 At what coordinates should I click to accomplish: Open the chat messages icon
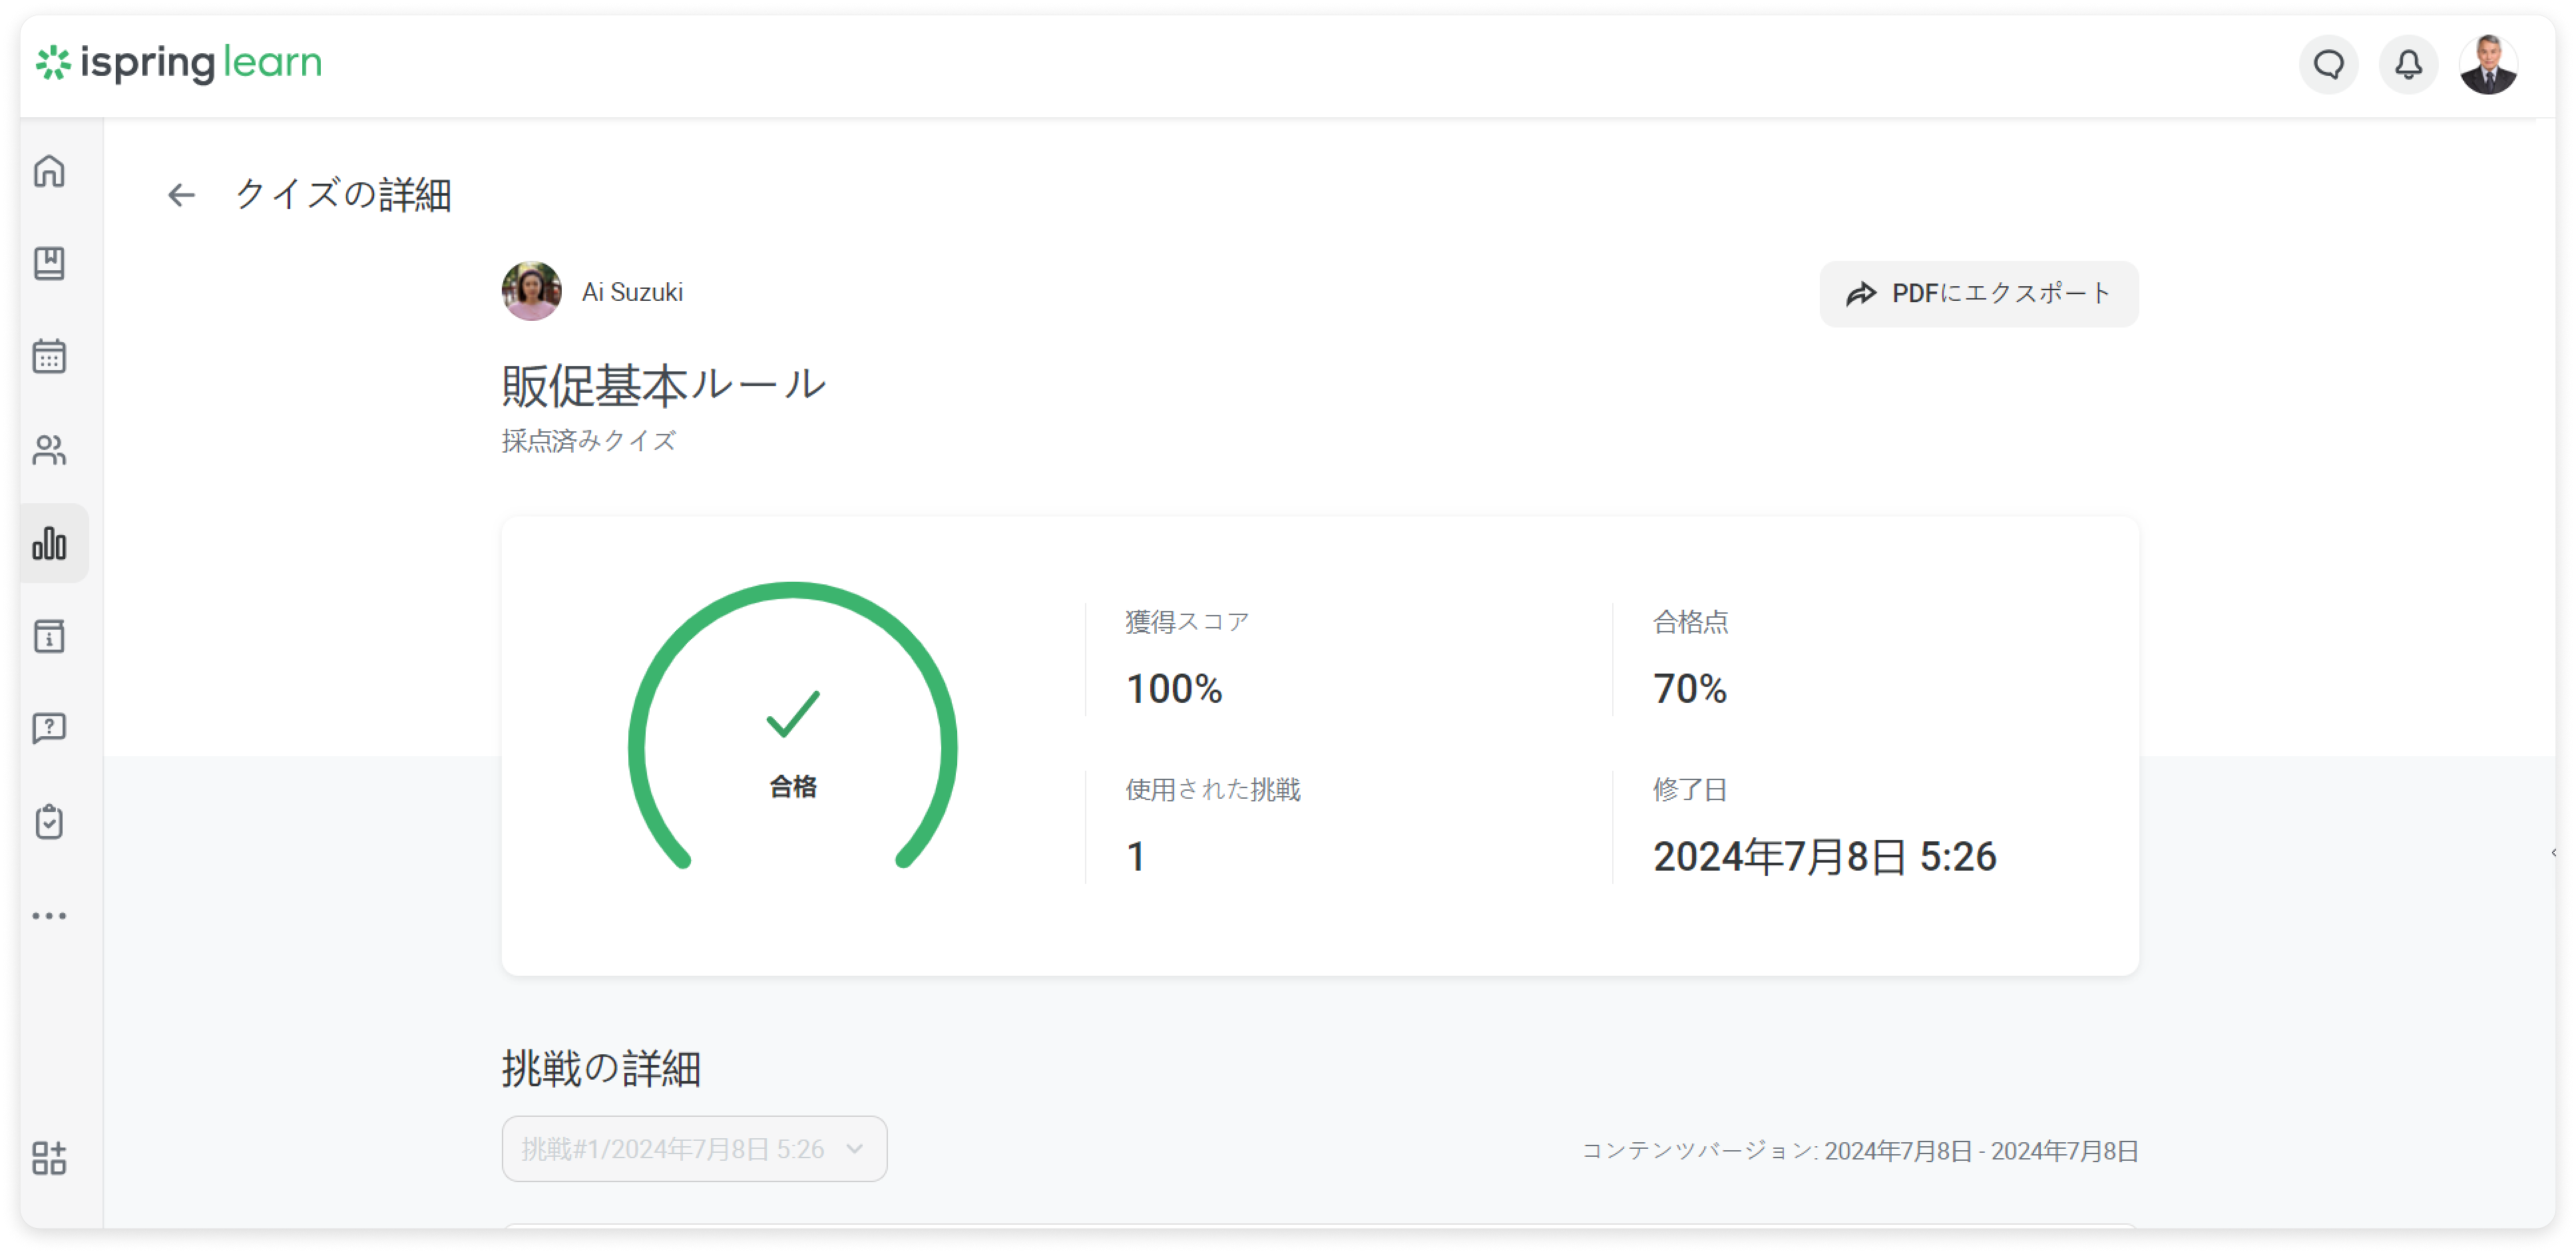point(2329,65)
